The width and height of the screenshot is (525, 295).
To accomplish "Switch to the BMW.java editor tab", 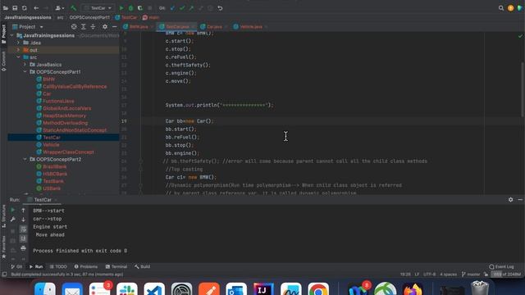I will pos(139,27).
